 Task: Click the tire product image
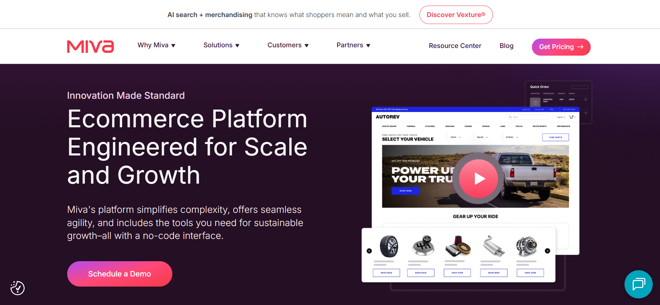(388, 246)
